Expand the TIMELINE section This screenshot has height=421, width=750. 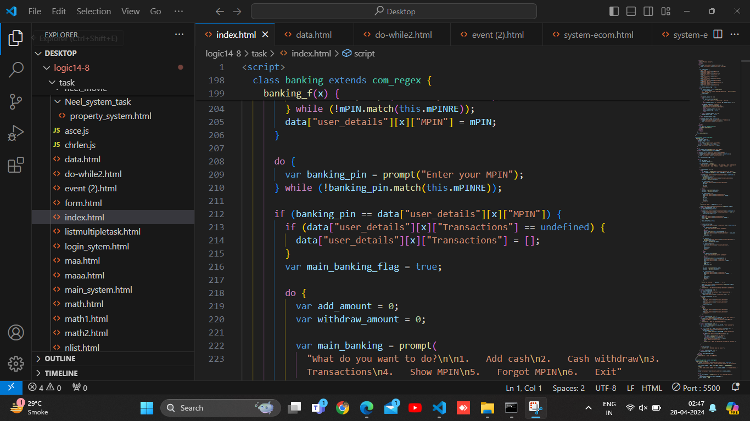pyautogui.click(x=61, y=373)
